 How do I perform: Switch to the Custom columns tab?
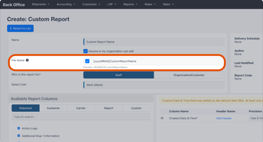pos(136,108)
